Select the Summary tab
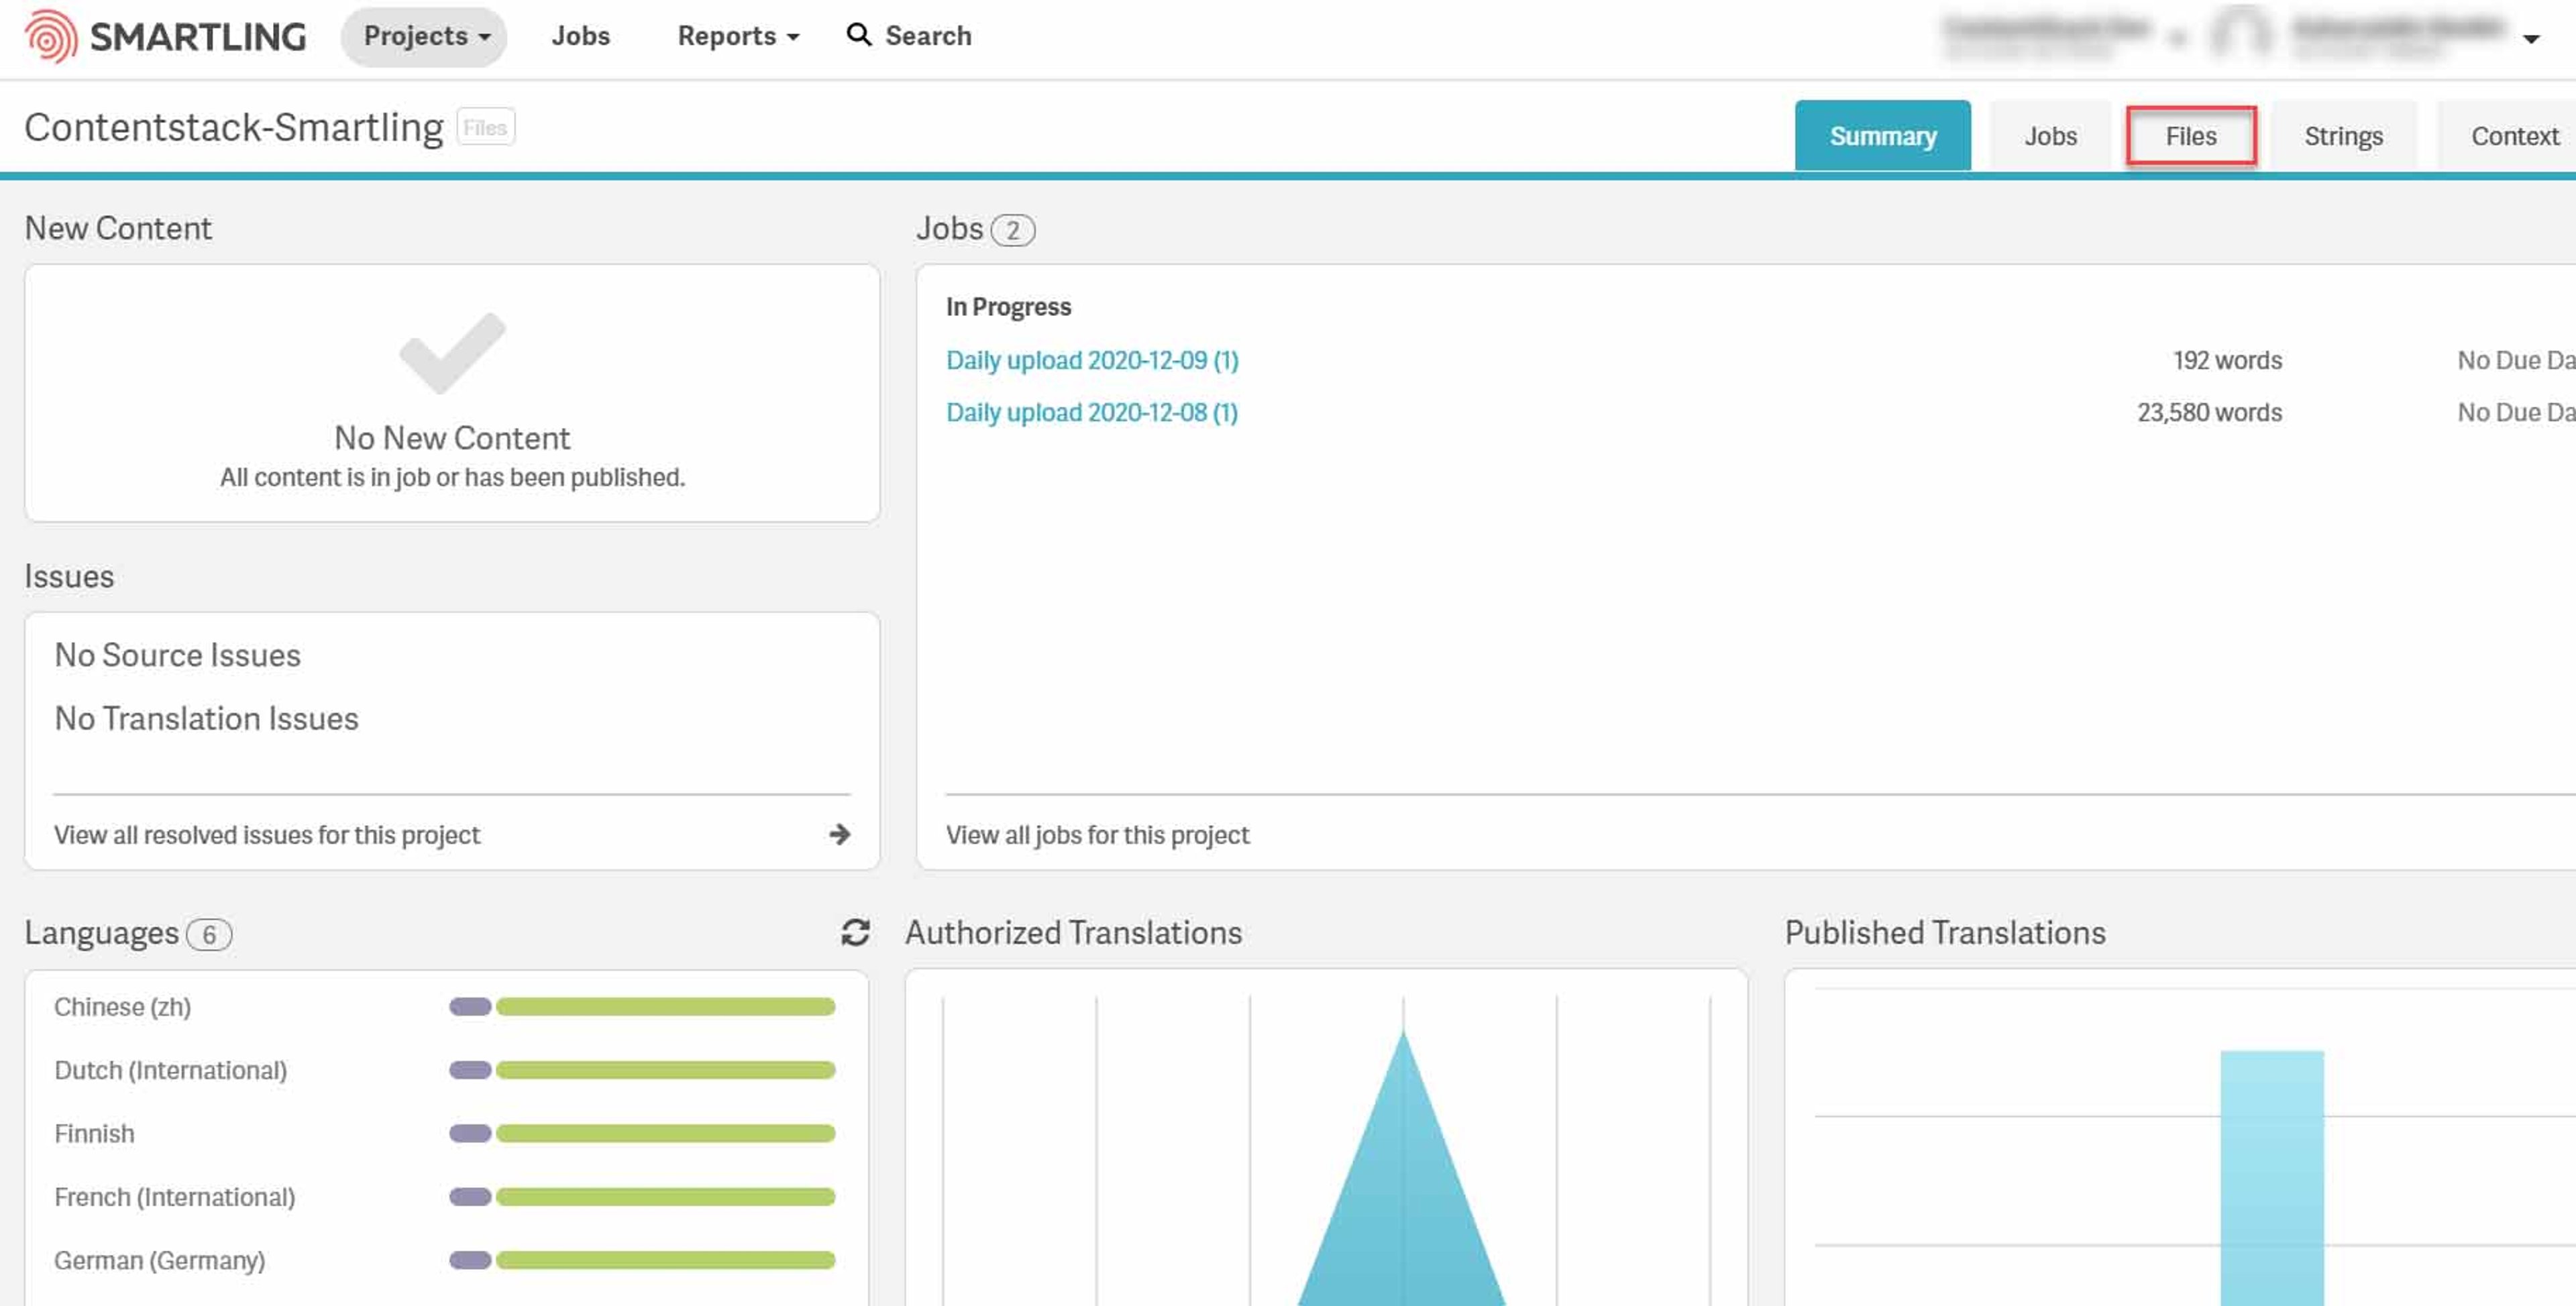 (1883, 135)
